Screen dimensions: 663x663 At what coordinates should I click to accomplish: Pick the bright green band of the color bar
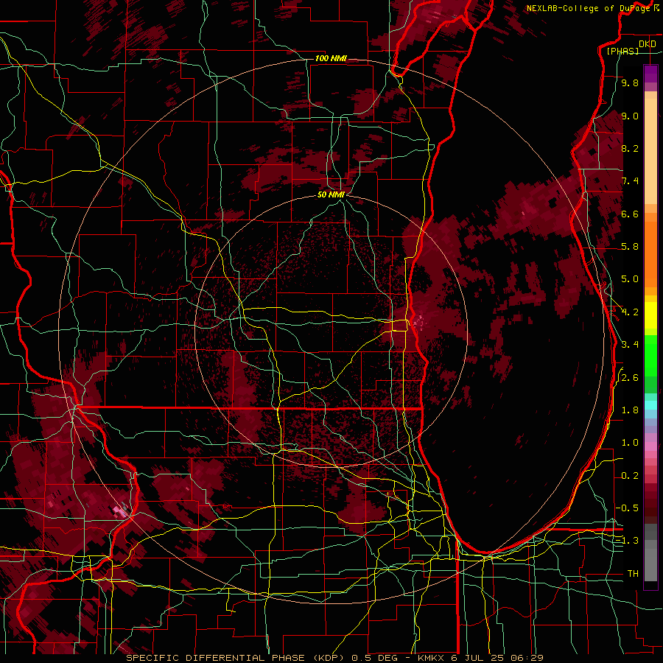click(650, 355)
